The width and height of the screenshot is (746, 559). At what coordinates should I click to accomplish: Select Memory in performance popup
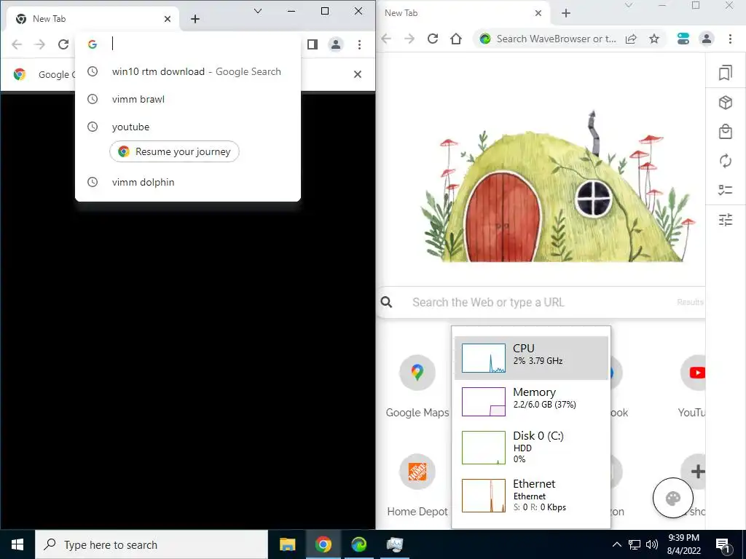point(531,402)
